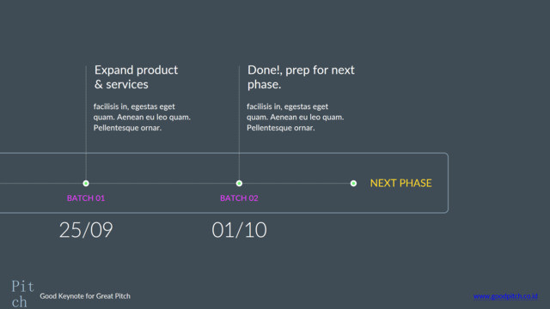Viewport: 550px width, 309px height.
Task: Click timeline line between BATCH 02 and NEXT PHASE
Action: [296, 183]
